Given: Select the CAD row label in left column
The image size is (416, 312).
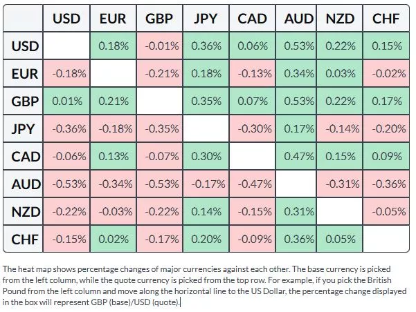Looking at the screenshot, I should point(26,157).
